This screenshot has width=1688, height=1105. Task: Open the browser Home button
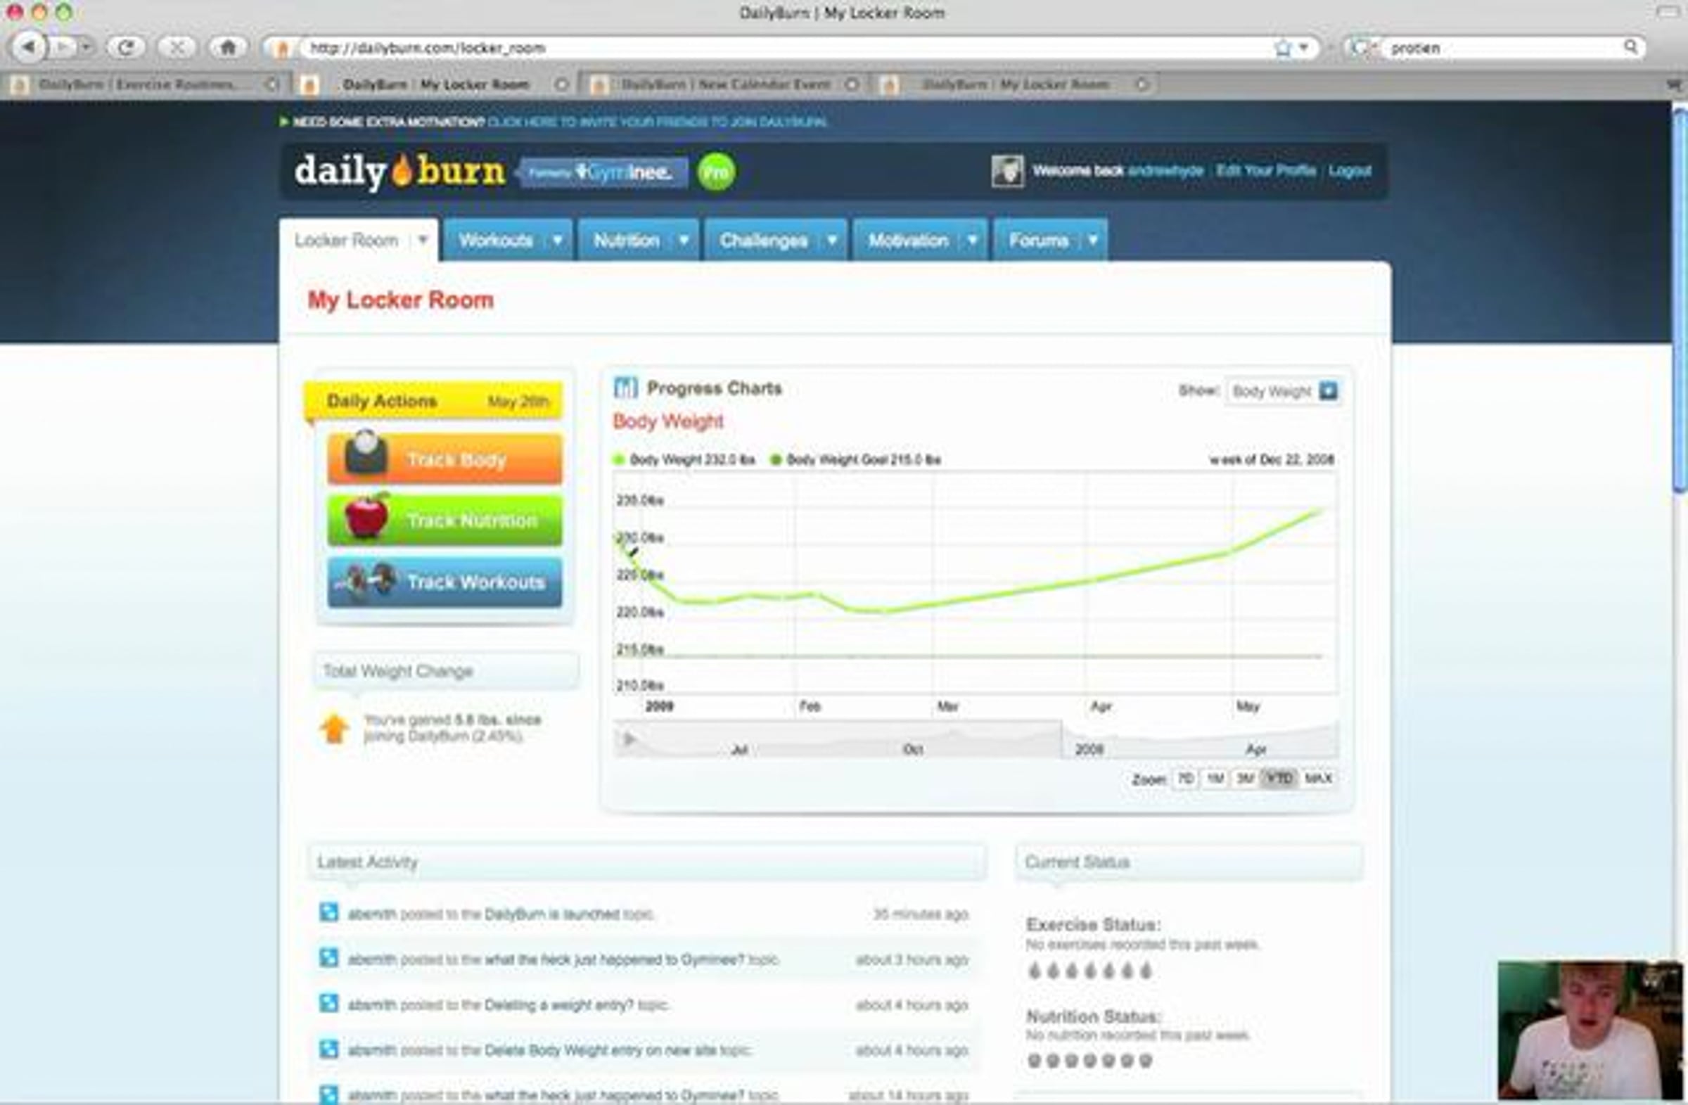pyautogui.click(x=228, y=48)
